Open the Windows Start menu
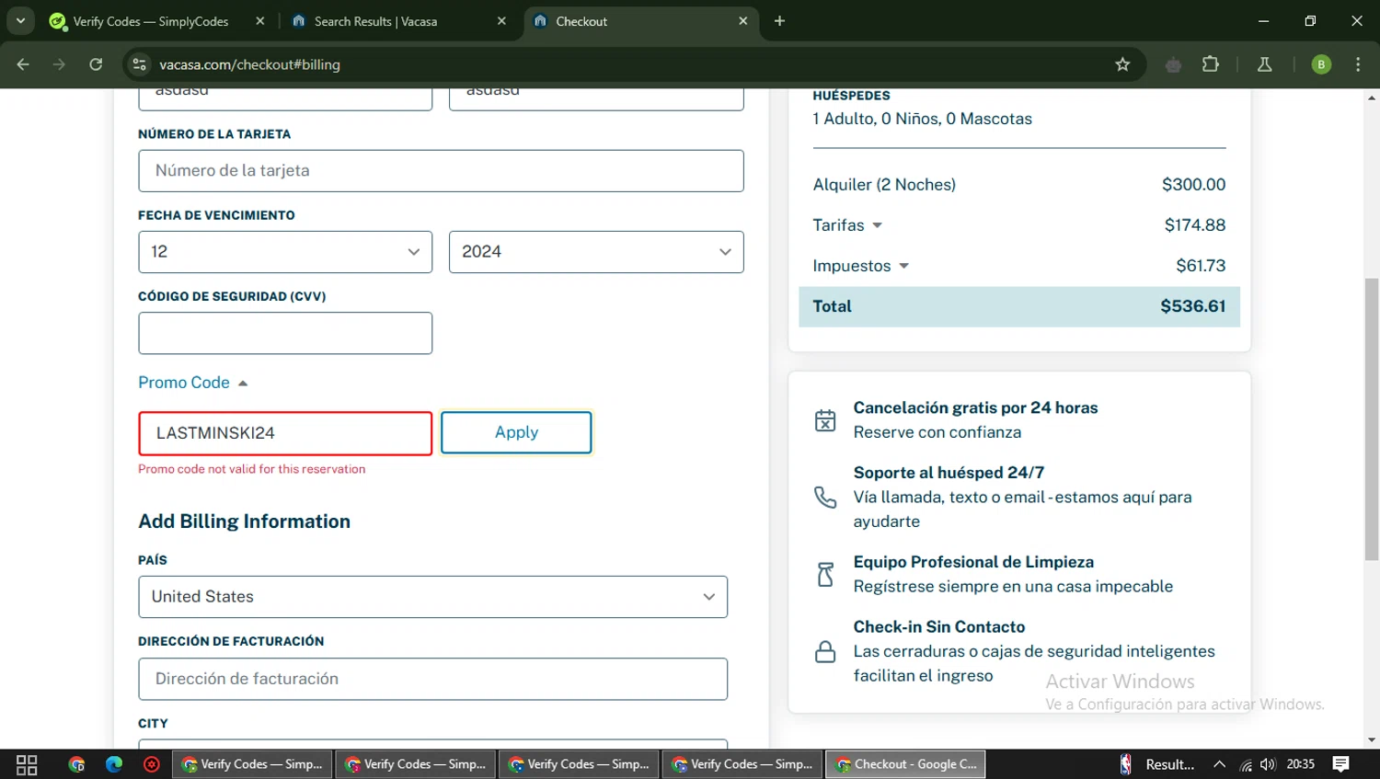 27,764
